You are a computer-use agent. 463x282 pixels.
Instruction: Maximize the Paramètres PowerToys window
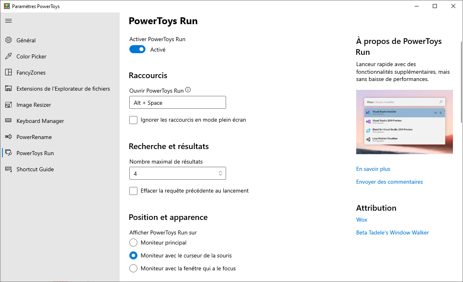tap(435, 6)
